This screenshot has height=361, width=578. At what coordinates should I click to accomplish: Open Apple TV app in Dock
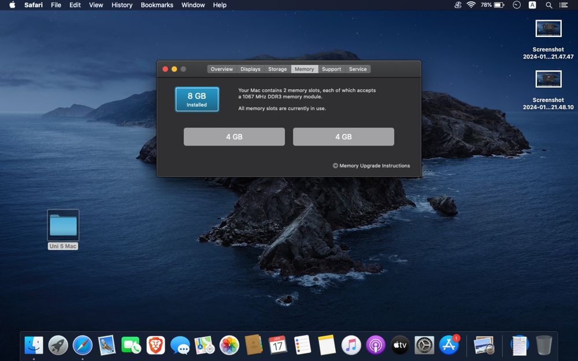(x=400, y=345)
